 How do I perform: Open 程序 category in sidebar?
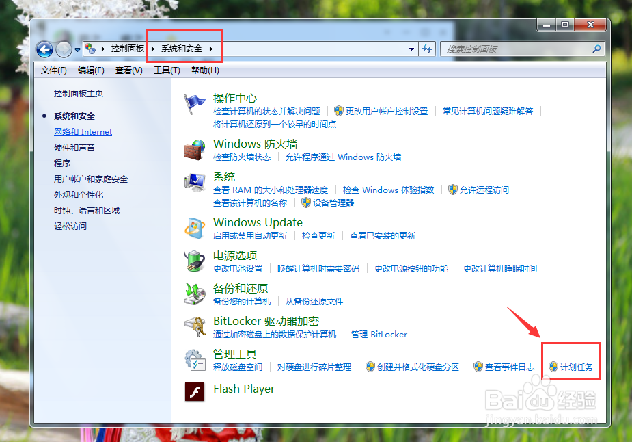tap(62, 163)
